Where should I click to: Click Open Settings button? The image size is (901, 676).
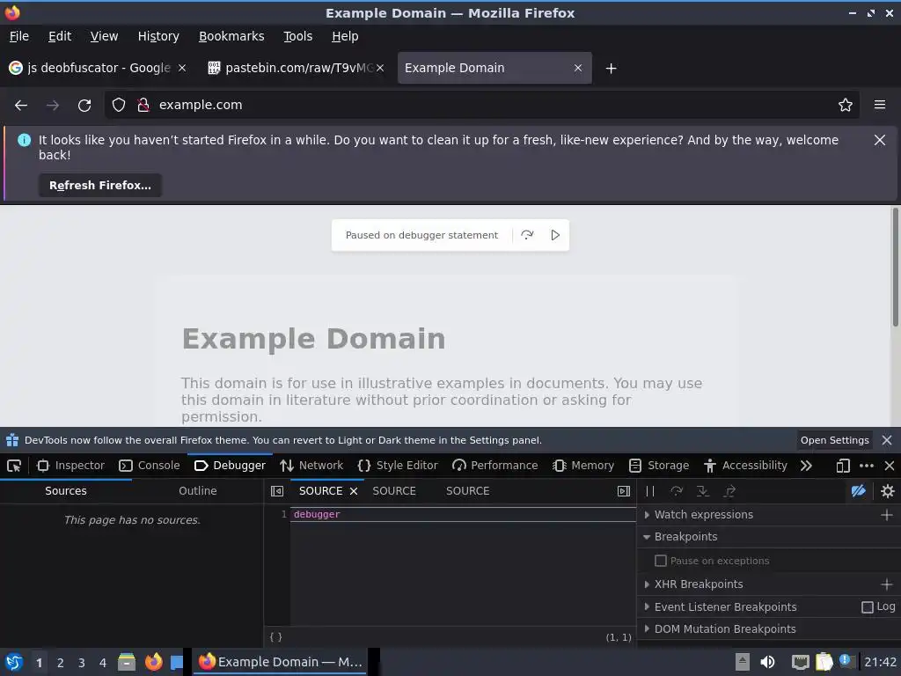pos(834,440)
